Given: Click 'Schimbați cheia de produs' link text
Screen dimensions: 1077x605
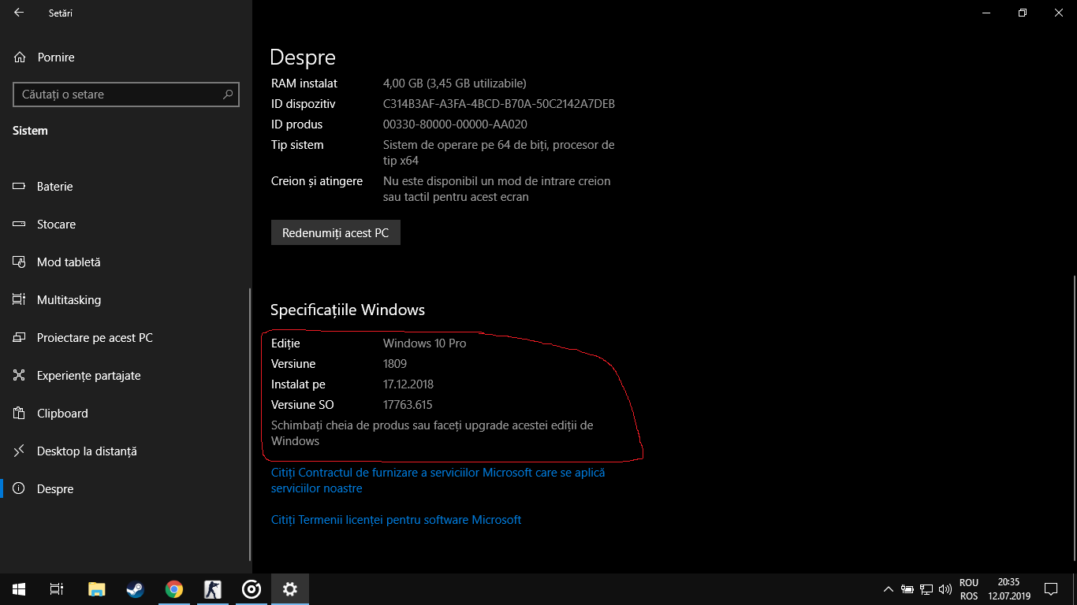Looking at the screenshot, I should [432, 433].
